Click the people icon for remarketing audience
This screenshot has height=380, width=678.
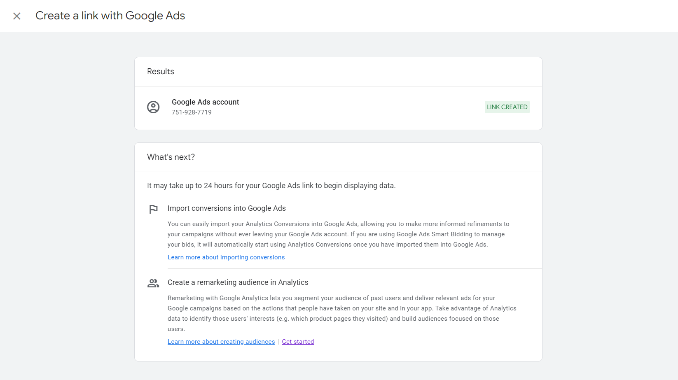pyautogui.click(x=153, y=283)
